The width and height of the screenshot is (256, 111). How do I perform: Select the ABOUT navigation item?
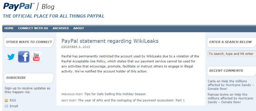[78, 28]
